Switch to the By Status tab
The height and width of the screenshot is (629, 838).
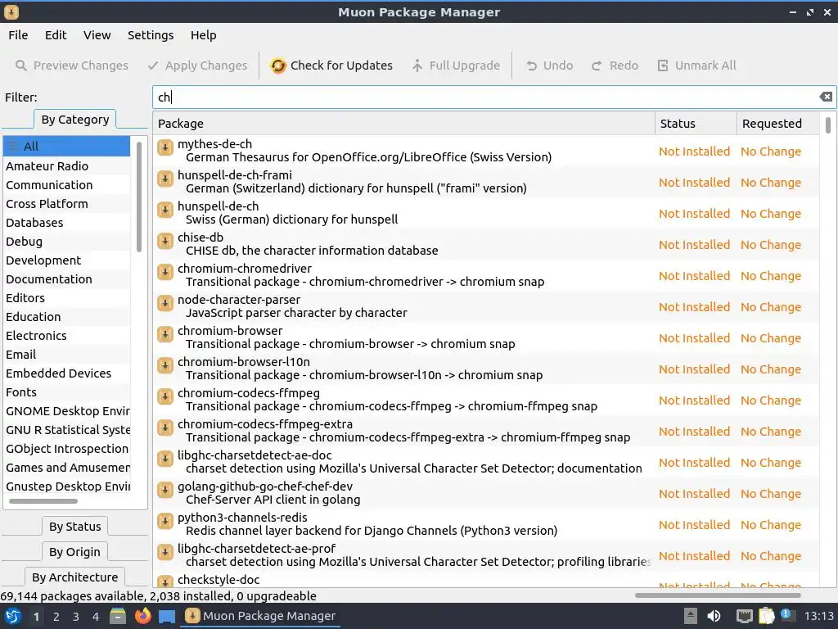[x=74, y=527]
